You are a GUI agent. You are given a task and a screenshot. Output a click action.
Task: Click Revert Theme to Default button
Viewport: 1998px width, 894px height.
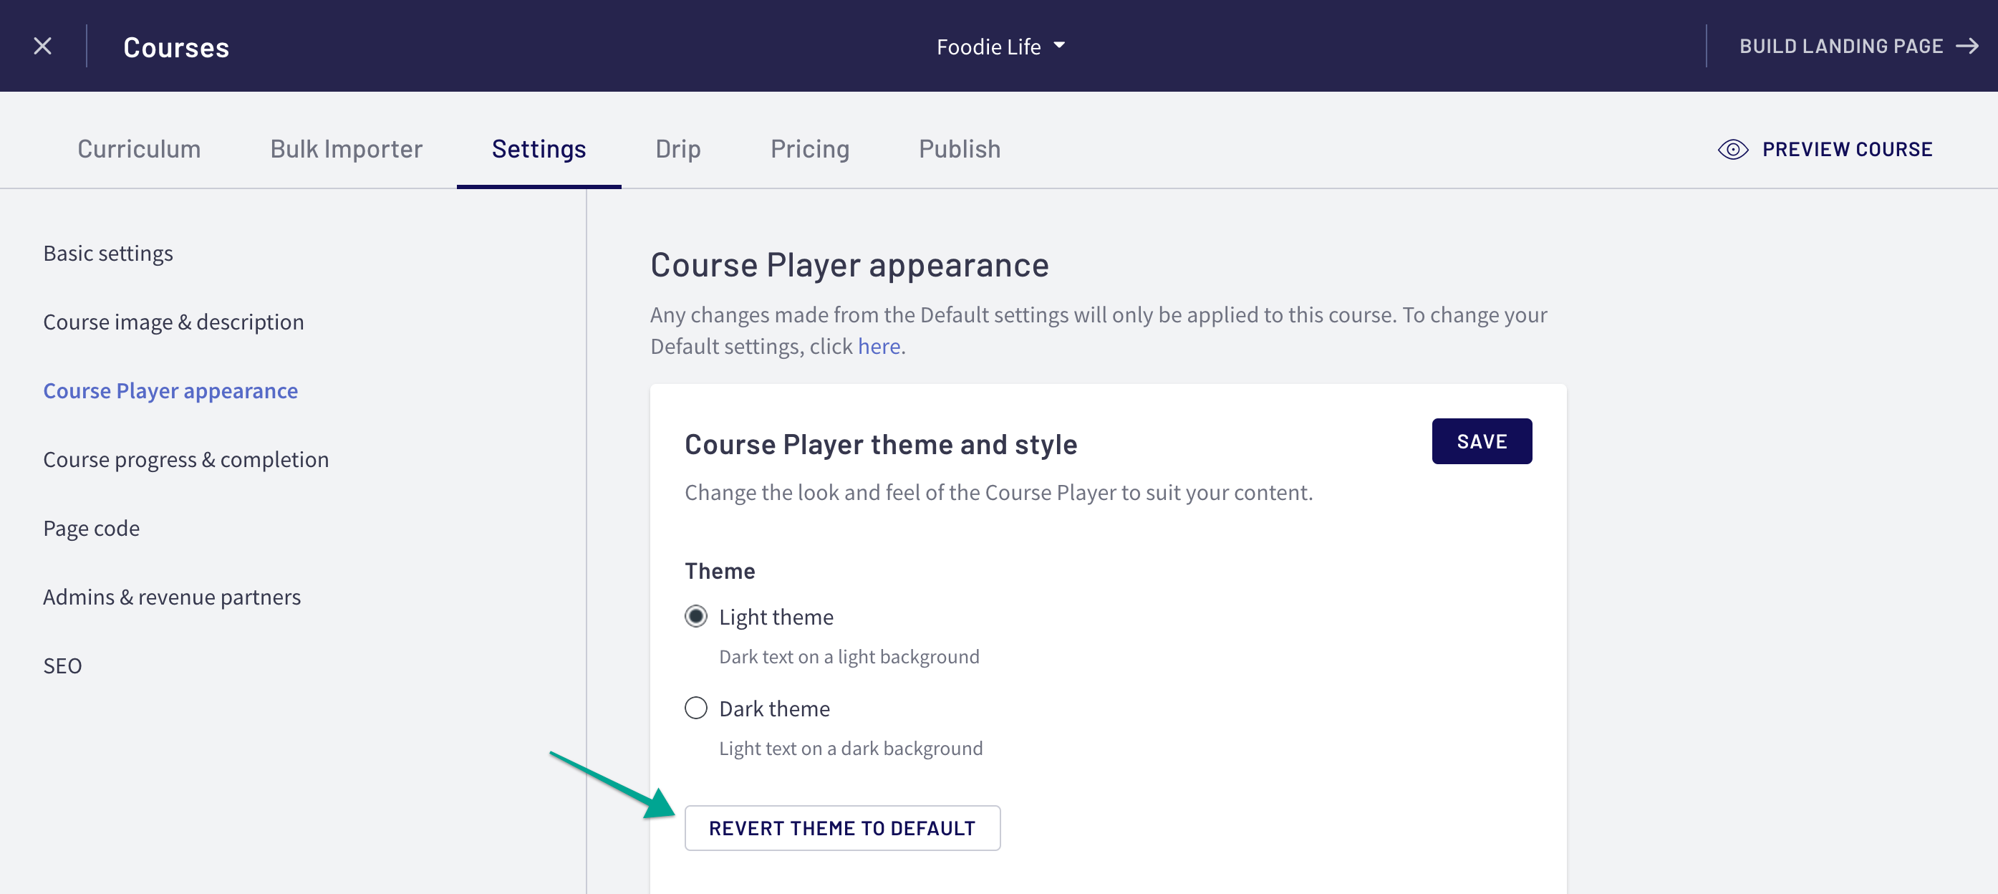pyautogui.click(x=842, y=829)
